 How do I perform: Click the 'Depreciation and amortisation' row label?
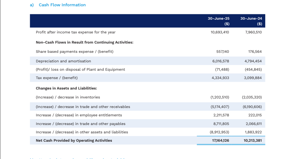(63, 61)
